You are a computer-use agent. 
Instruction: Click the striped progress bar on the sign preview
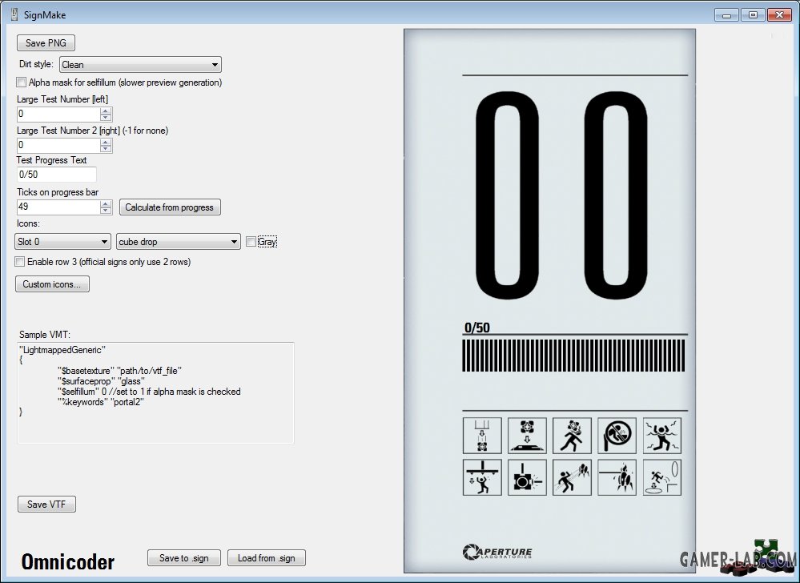click(x=573, y=356)
